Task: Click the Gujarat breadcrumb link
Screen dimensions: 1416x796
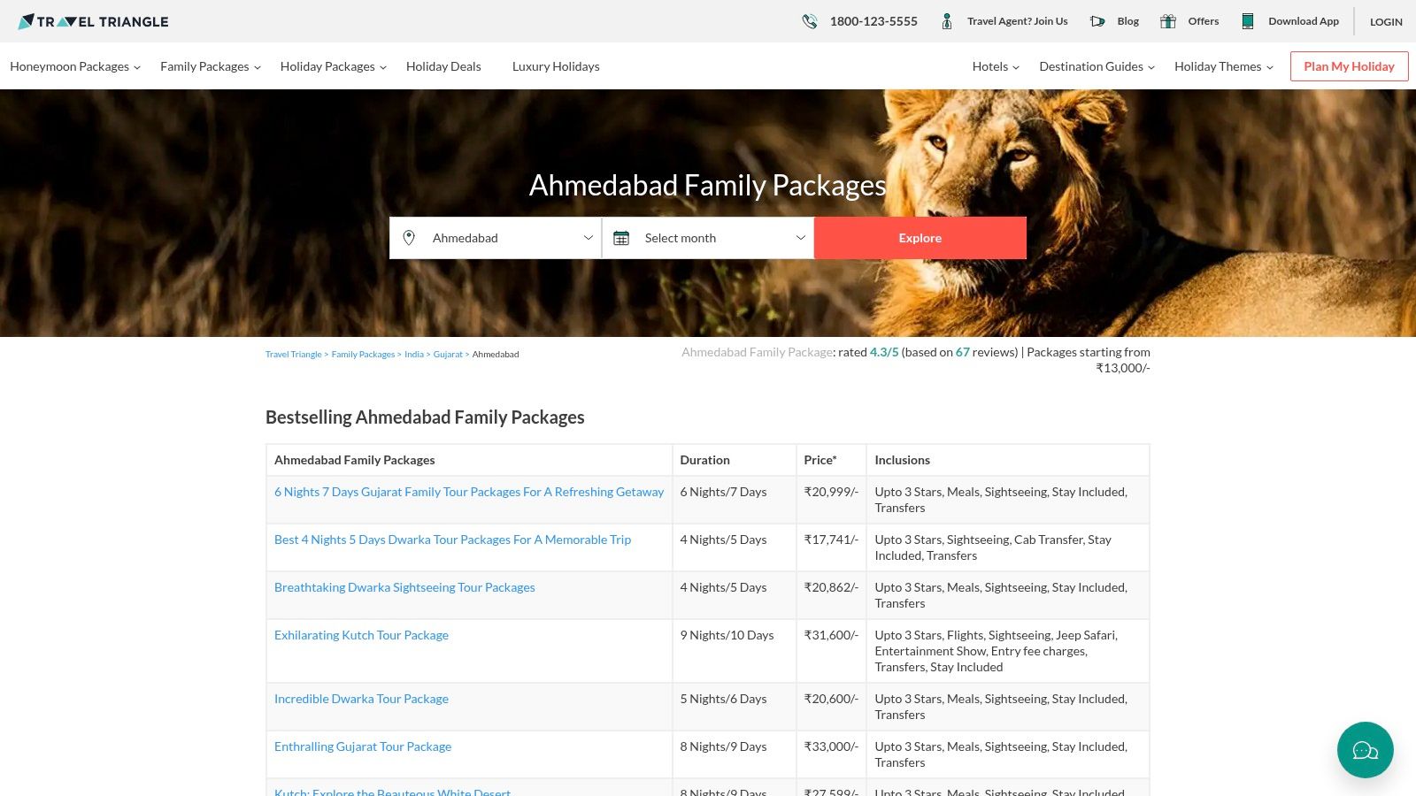Action: click(448, 354)
